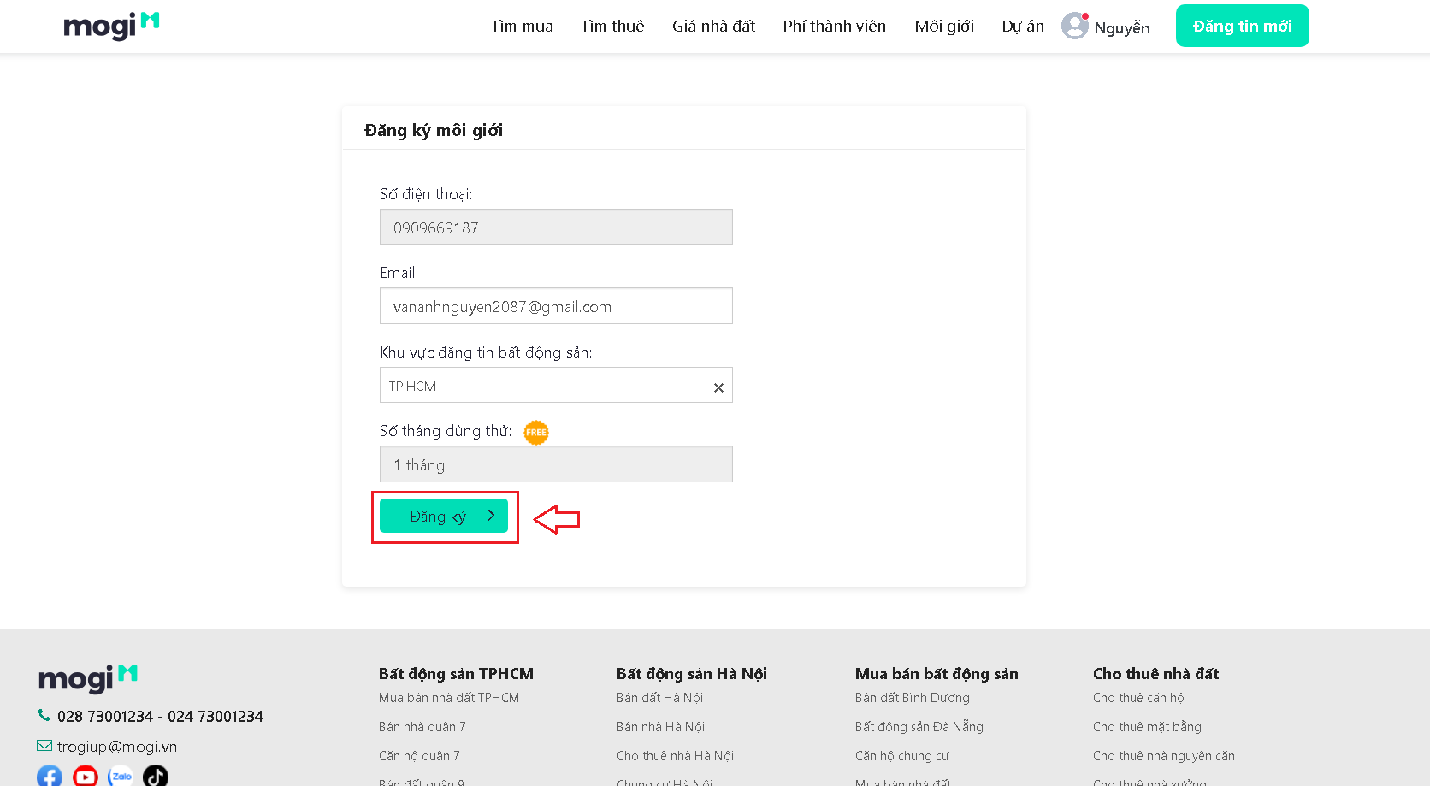The image size is (1430, 786).
Task: Open the user avatar profile icon
Action: 1074,26
